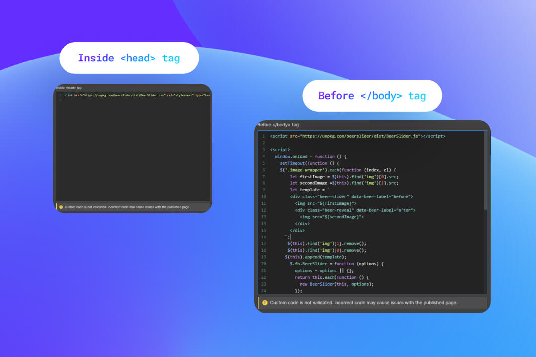Select the 'Inside <head> tag' panel header
Screen dimensions: 536x357
coord(69,87)
